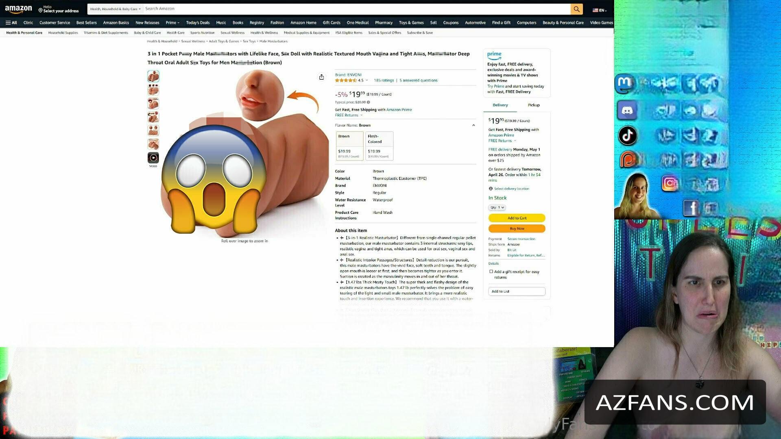Open the Qty quantity dropdown
The image size is (781, 439).
tap(497, 208)
